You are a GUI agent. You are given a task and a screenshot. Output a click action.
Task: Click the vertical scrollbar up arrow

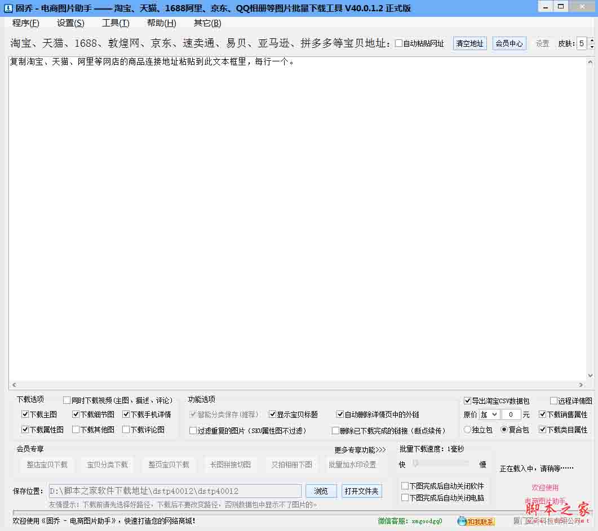[x=590, y=62]
